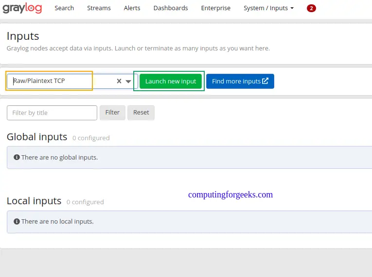Open the Search page

coord(64,8)
